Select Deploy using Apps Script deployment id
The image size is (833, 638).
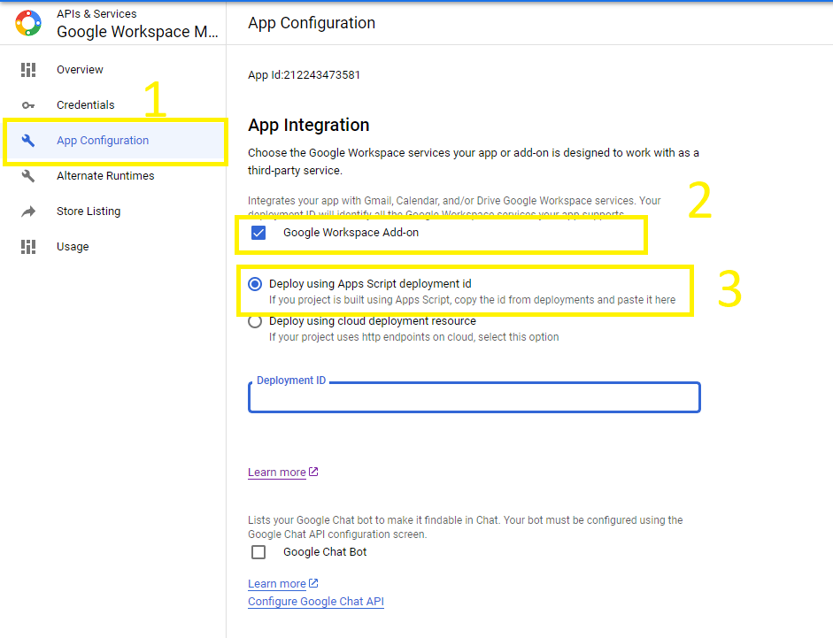click(255, 284)
